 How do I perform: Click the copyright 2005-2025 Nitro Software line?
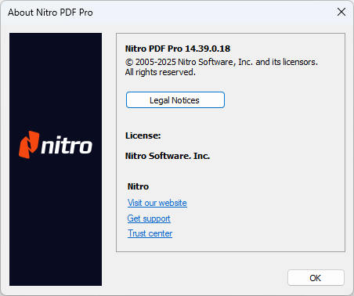click(x=222, y=62)
